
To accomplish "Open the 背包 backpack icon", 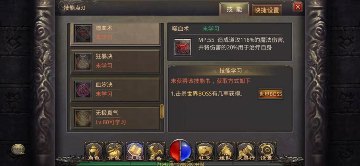I will 114,151.
